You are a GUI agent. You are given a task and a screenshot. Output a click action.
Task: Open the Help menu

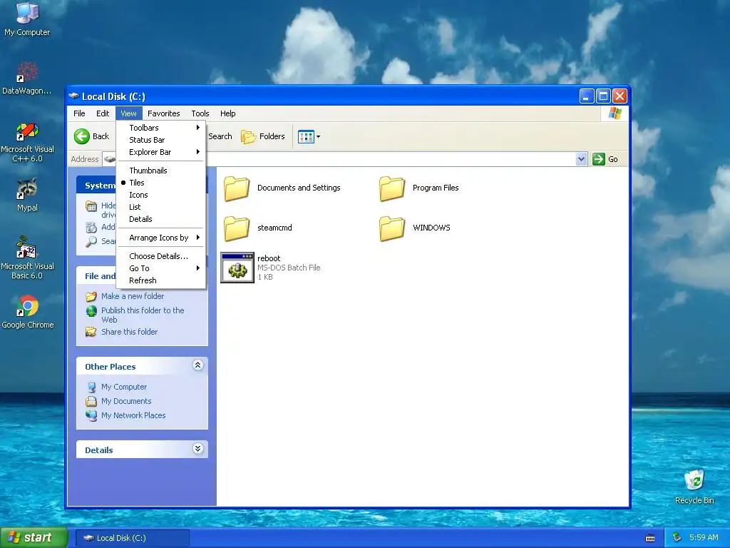coord(227,113)
